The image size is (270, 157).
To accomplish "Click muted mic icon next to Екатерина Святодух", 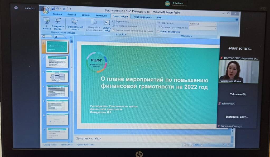I will pyautogui.click(x=219, y=126).
